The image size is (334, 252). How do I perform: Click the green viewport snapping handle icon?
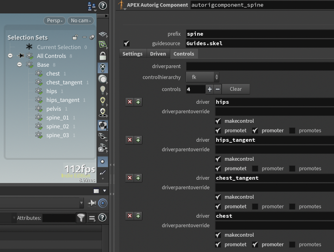pyautogui.click(x=103, y=44)
